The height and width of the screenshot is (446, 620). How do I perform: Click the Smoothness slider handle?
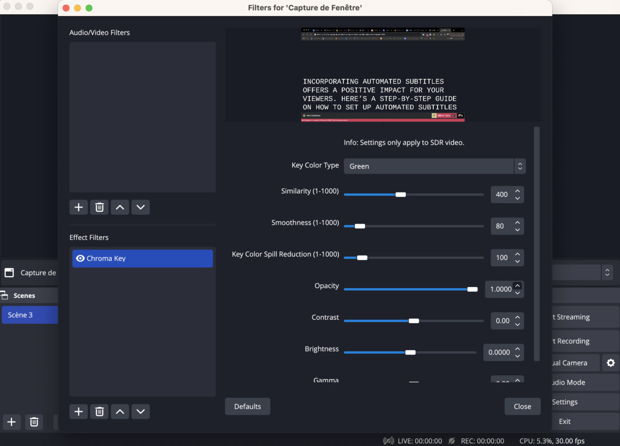click(360, 226)
